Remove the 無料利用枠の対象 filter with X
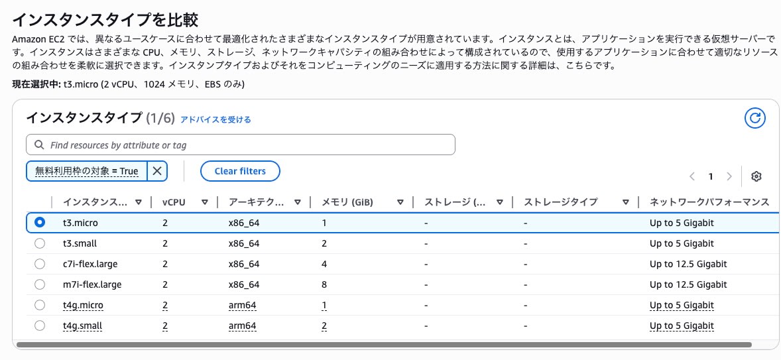The height and width of the screenshot is (360, 781). click(x=157, y=171)
